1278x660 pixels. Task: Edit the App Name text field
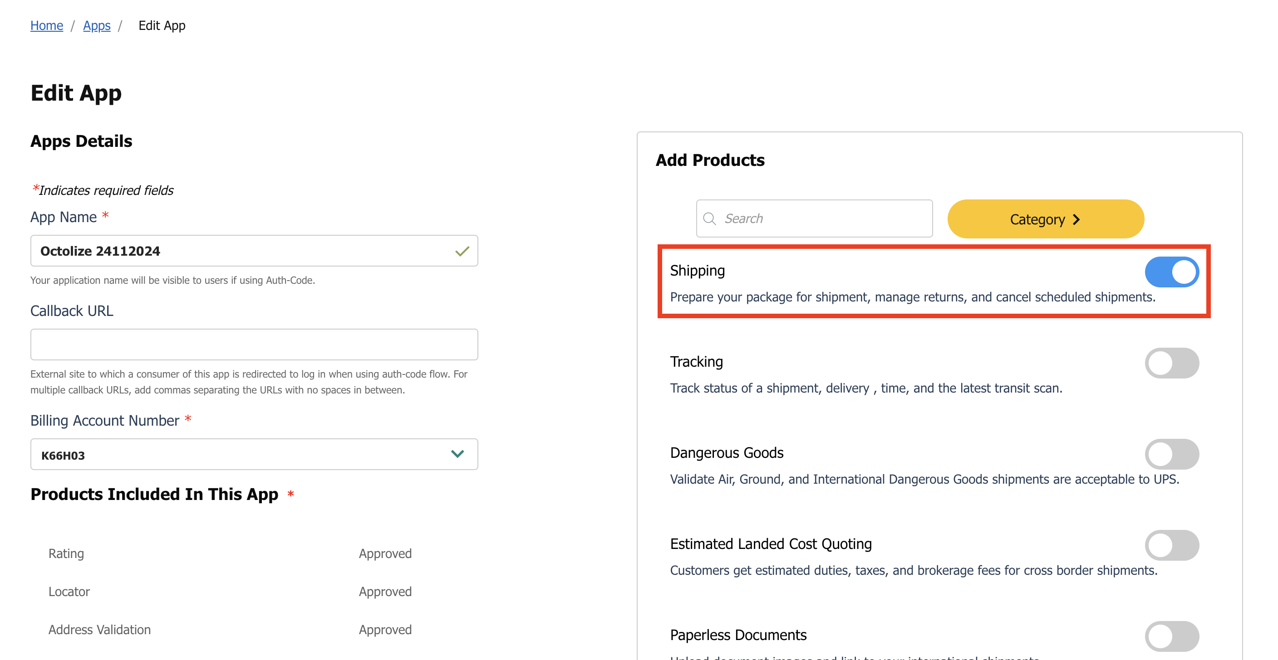(x=254, y=251)
